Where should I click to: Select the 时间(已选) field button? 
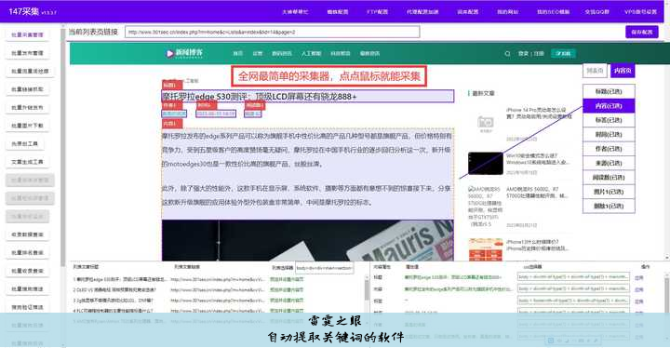[x=609, y=134]
